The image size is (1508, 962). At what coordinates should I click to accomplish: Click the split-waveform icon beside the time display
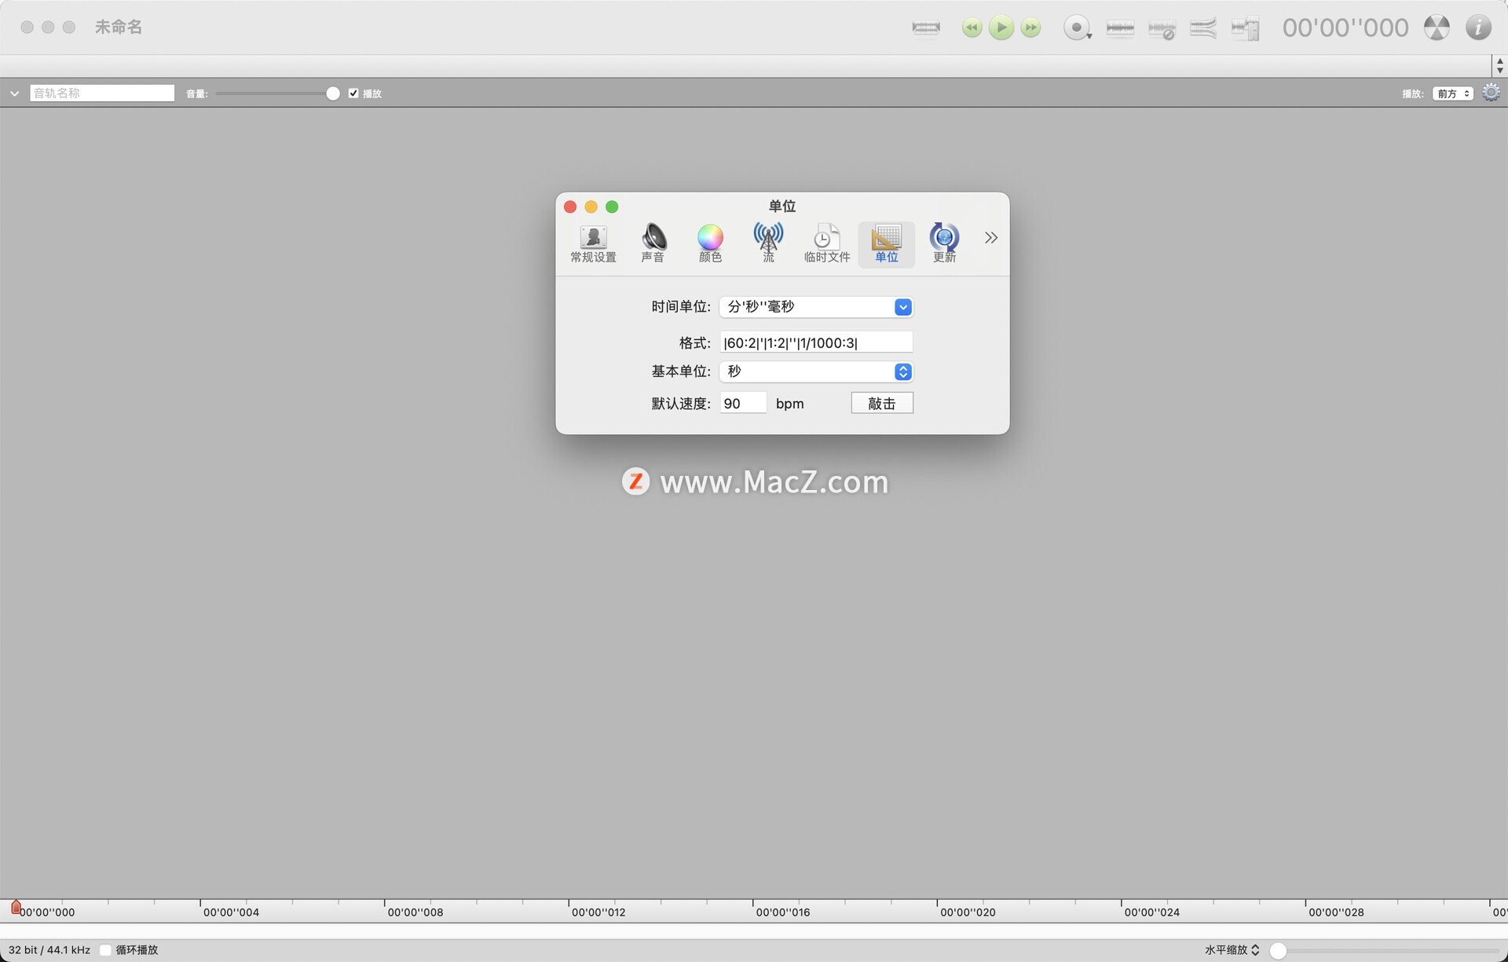[x=1245, y=29]
